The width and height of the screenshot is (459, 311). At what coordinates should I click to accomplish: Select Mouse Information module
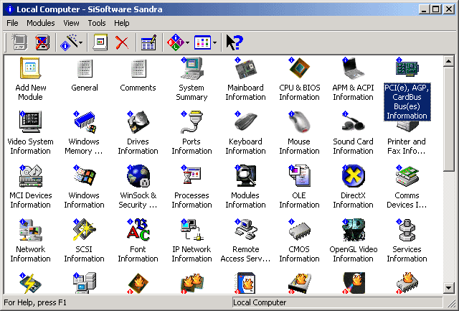[299, 122]
